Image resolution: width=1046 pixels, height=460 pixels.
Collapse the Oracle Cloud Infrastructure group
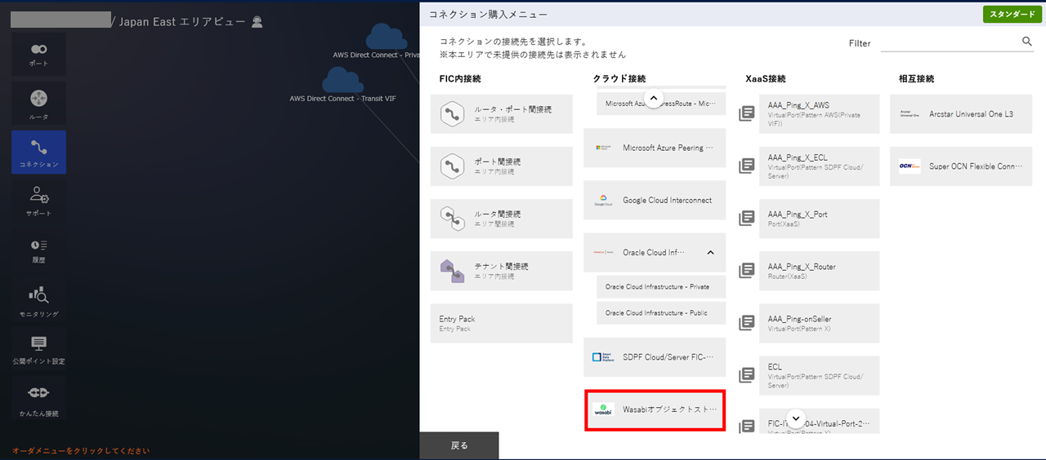710,253
